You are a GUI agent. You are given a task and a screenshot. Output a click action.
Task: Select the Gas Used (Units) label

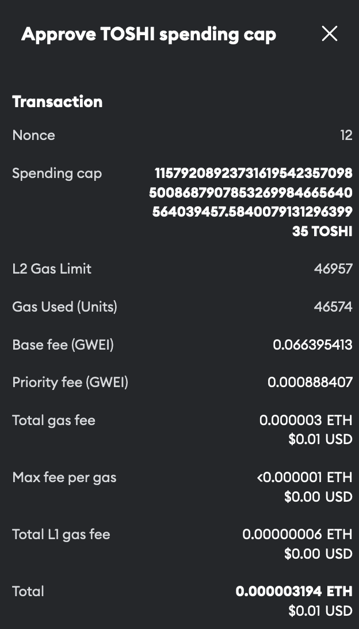point(64,306)
